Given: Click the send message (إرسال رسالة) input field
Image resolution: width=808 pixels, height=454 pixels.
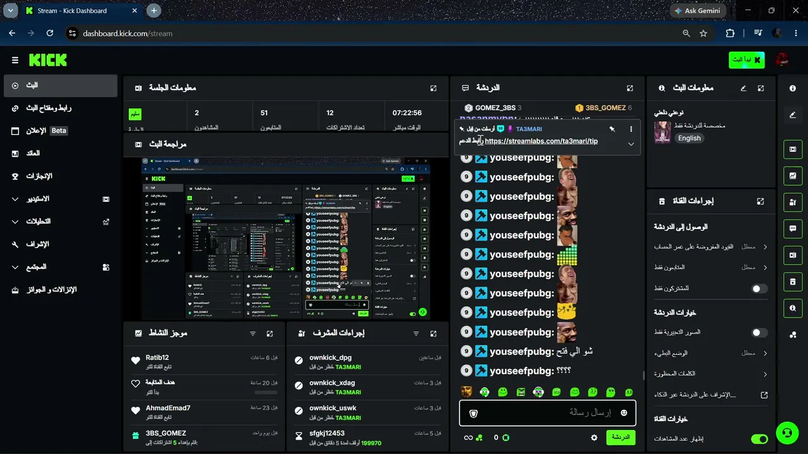Looking at the screenshot, I should click(547, 413).
